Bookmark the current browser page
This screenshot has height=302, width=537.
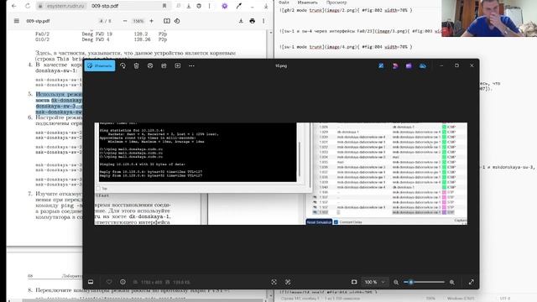tap(164, 6)
